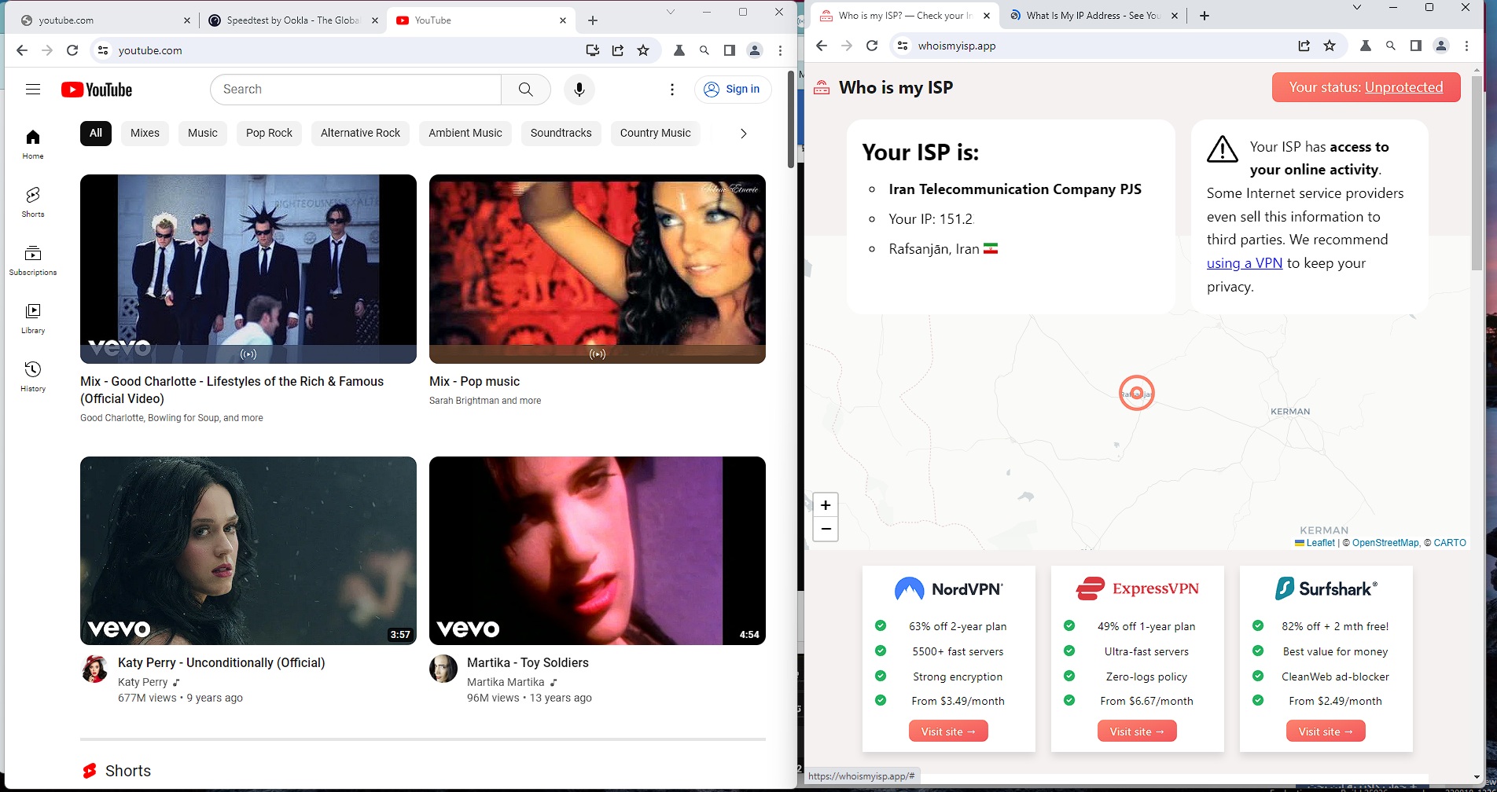Select the Music filter chip
Screen dimensions: 1497x792
[x=203, y=133]
